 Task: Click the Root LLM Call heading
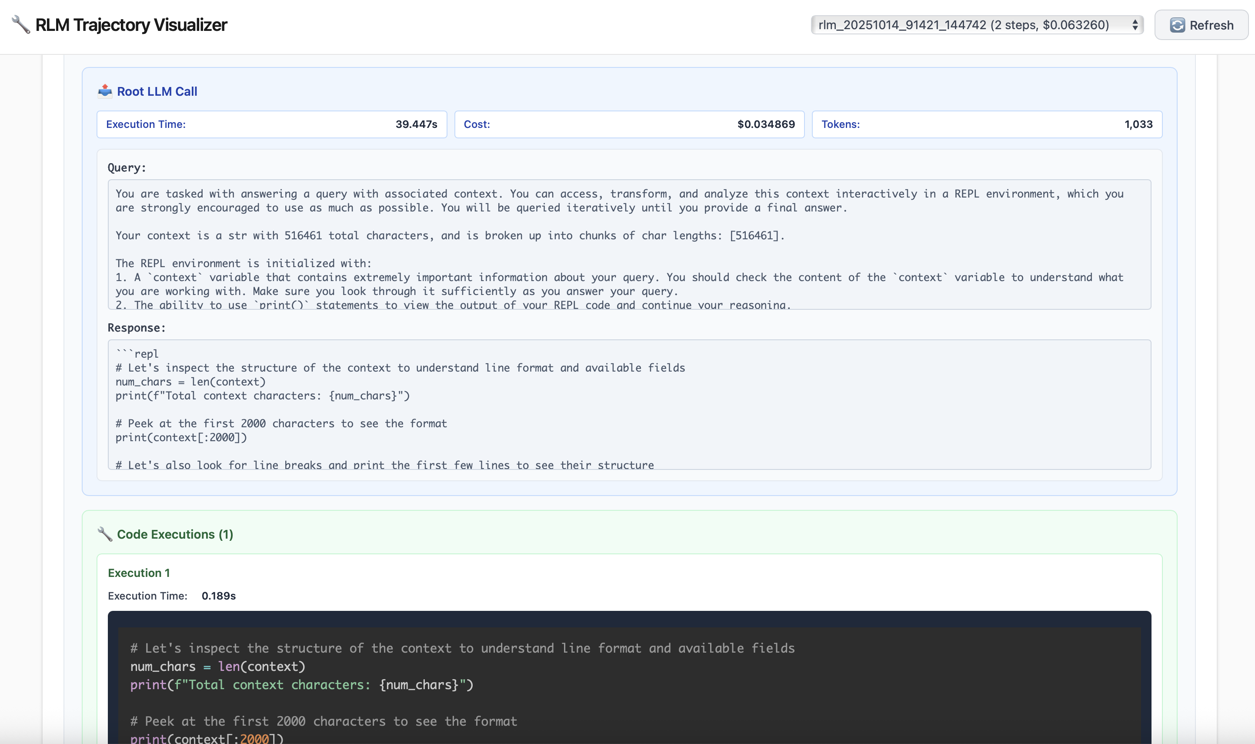point(157,91)
